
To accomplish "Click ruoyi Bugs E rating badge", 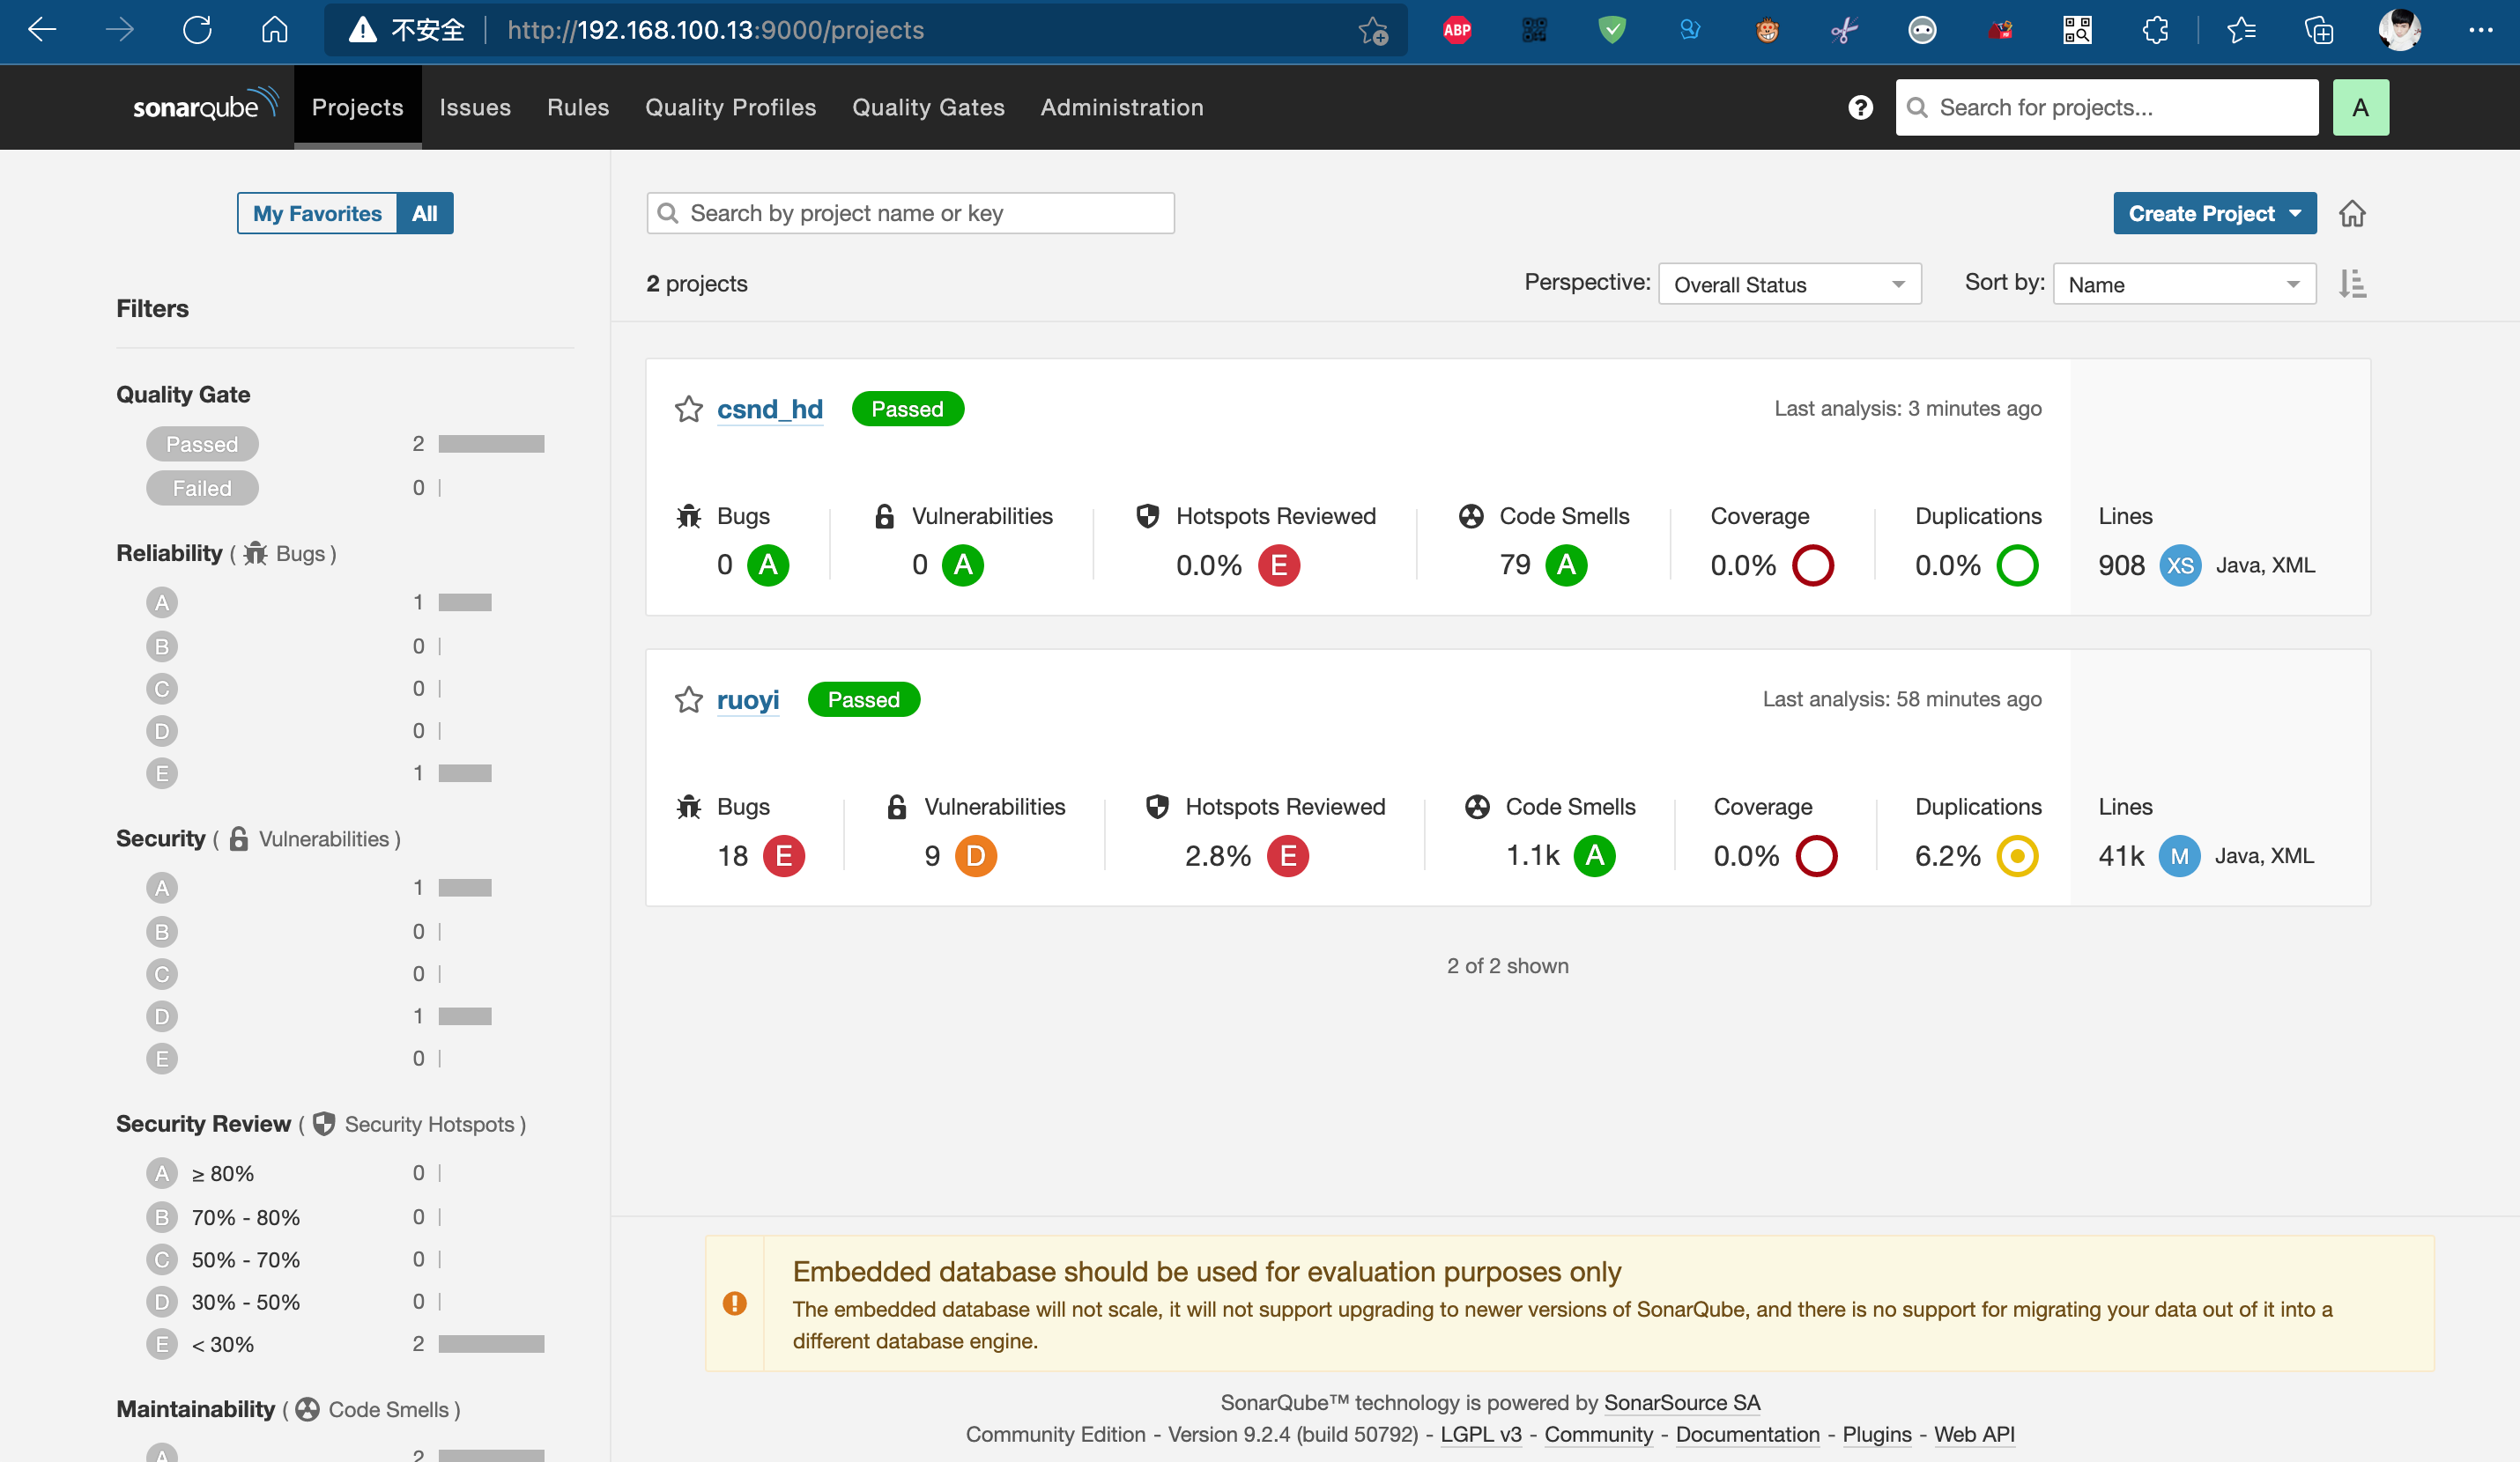I will pyautogui.click(x=783, y=855).
